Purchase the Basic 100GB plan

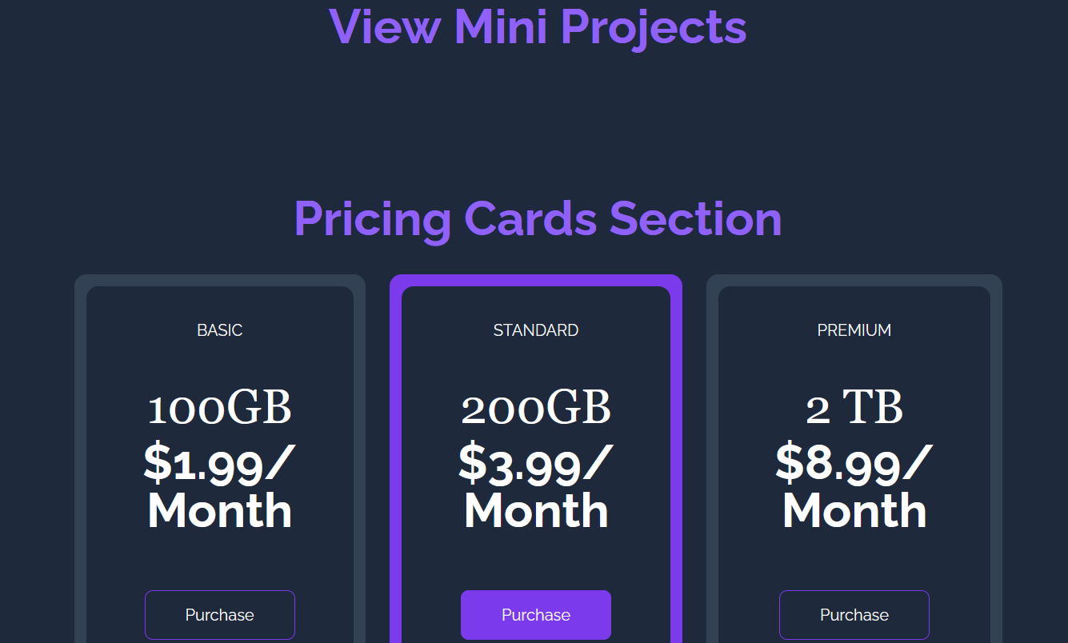[220, 615]
